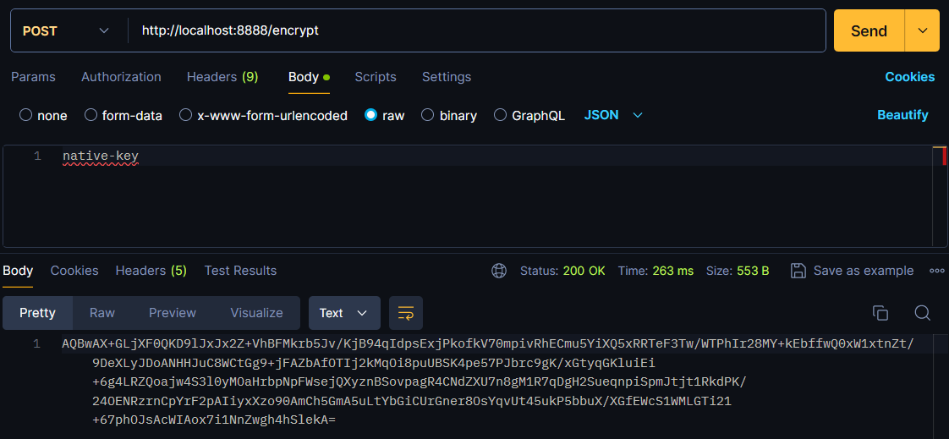Viewport: 949px width, 439px height.
Task: Open the Text response format dropdown
Action: (344, 313)
